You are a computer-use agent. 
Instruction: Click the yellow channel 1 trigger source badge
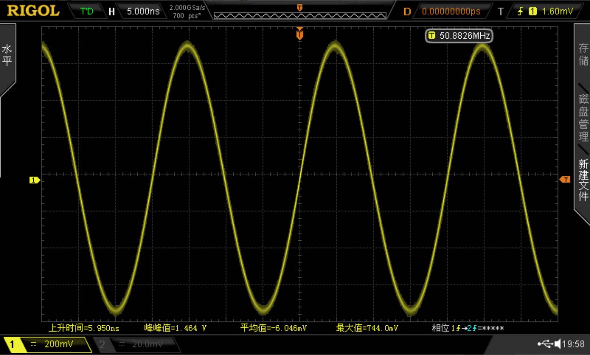tap(533, 12)
